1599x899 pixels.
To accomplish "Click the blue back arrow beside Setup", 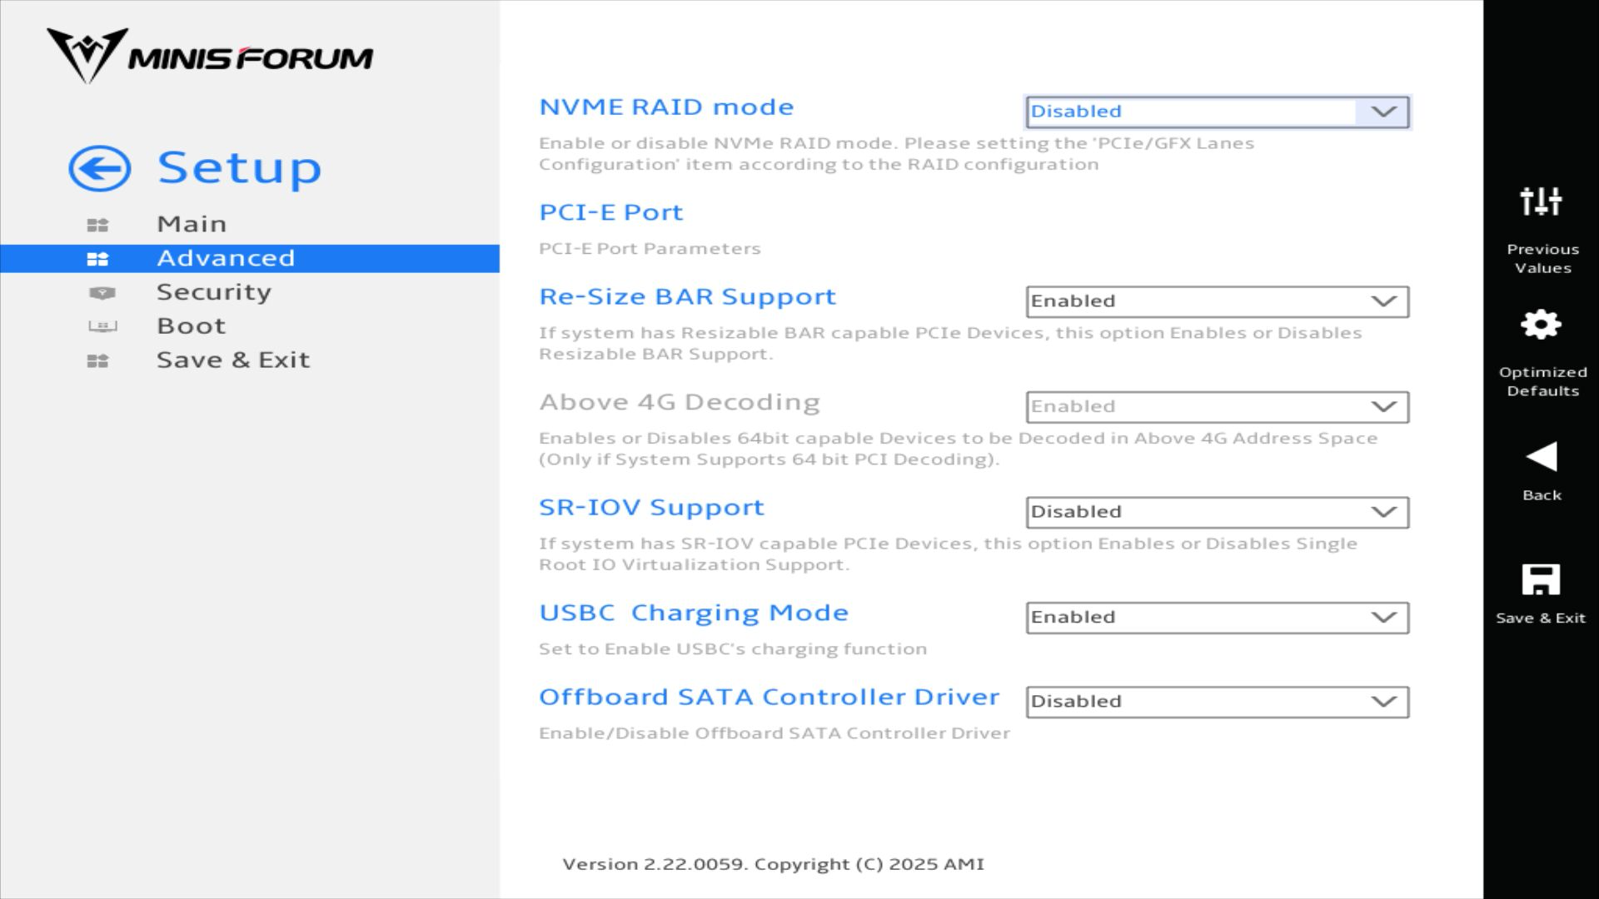I will coord(100,169).
